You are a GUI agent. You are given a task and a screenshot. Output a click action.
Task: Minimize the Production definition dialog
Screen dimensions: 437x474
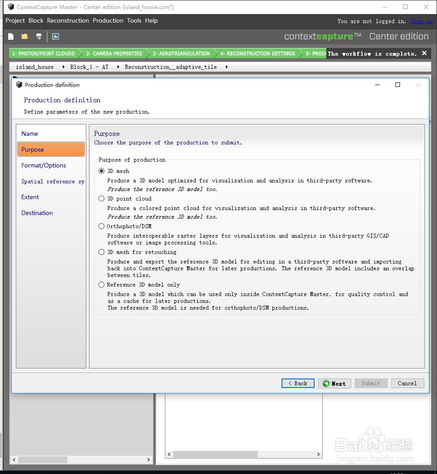click(377, 85)
